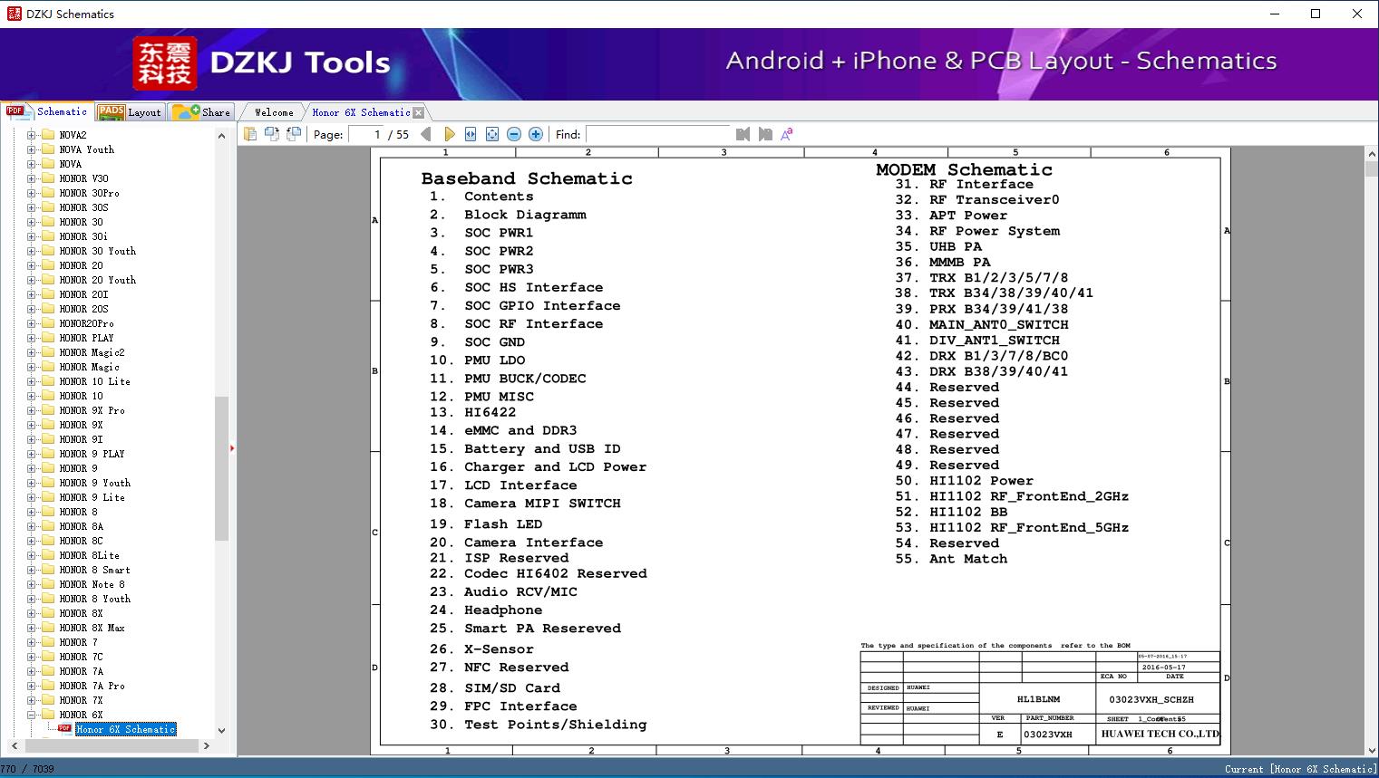The image size is (1379, 778).
Task: Switch to the Layout panel tab
Action: 129,112
